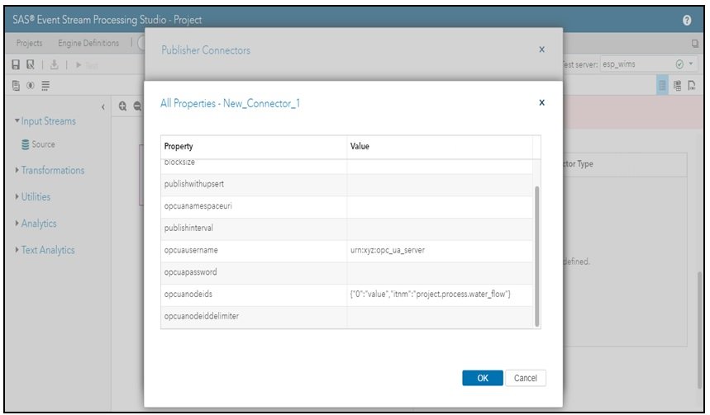The height and width of the screenshot is (415, 710).
Task: Click the zoom out magnifier icon
Action: [136, 106]
